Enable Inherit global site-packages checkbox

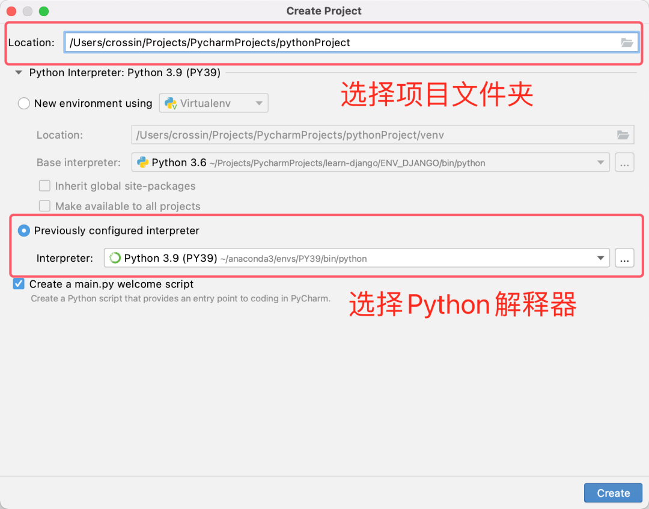pos(44,186)
